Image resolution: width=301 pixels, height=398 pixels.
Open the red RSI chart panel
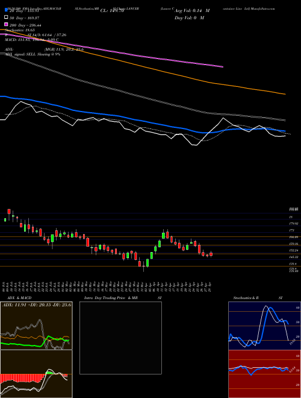264,374
